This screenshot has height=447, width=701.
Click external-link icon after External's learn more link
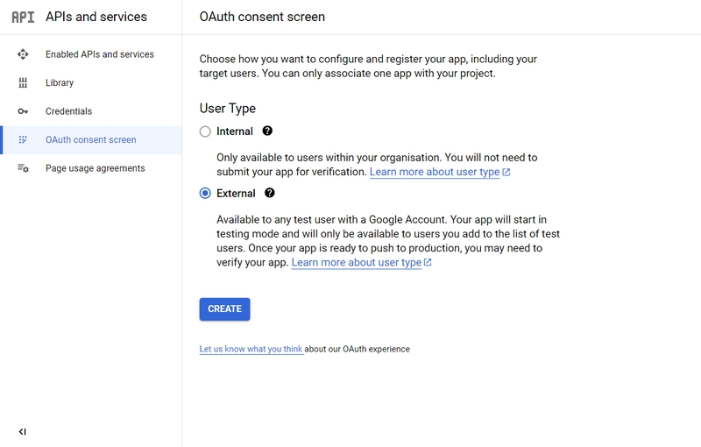[428, 262]
